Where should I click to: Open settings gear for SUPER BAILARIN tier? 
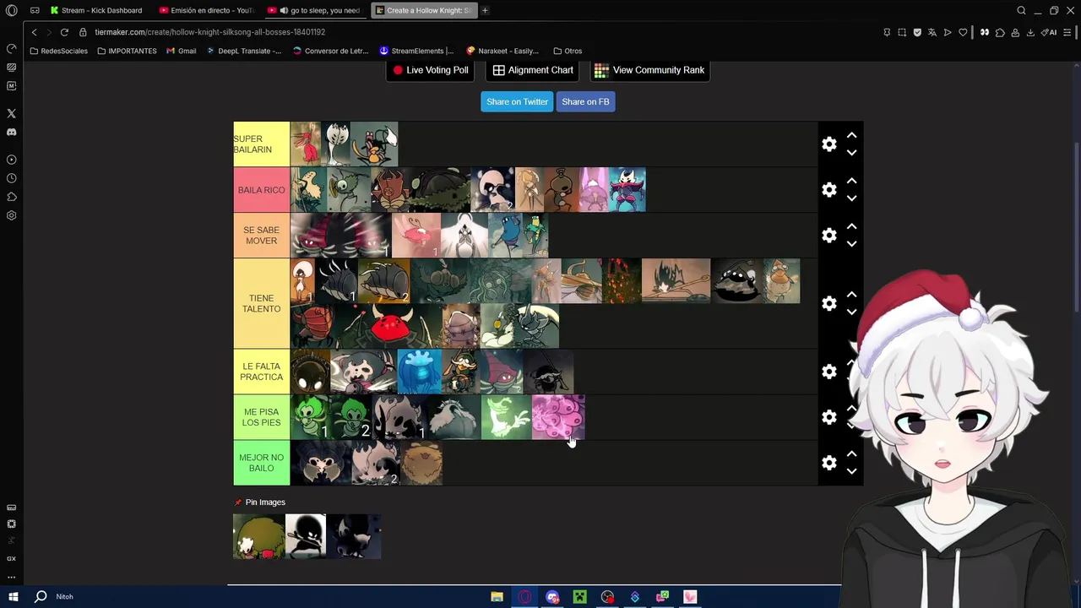(829, 144)
